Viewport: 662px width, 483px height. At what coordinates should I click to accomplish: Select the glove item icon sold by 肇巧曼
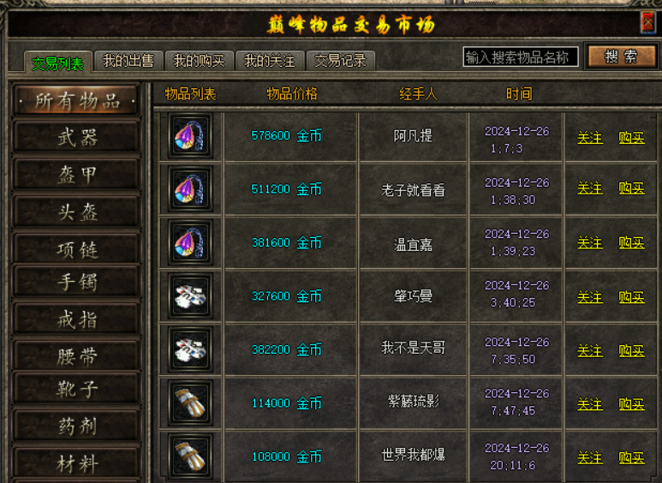[190, 296]
